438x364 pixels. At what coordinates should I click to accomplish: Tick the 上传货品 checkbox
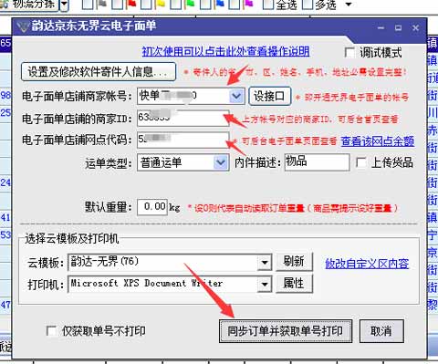pos(361,162)
